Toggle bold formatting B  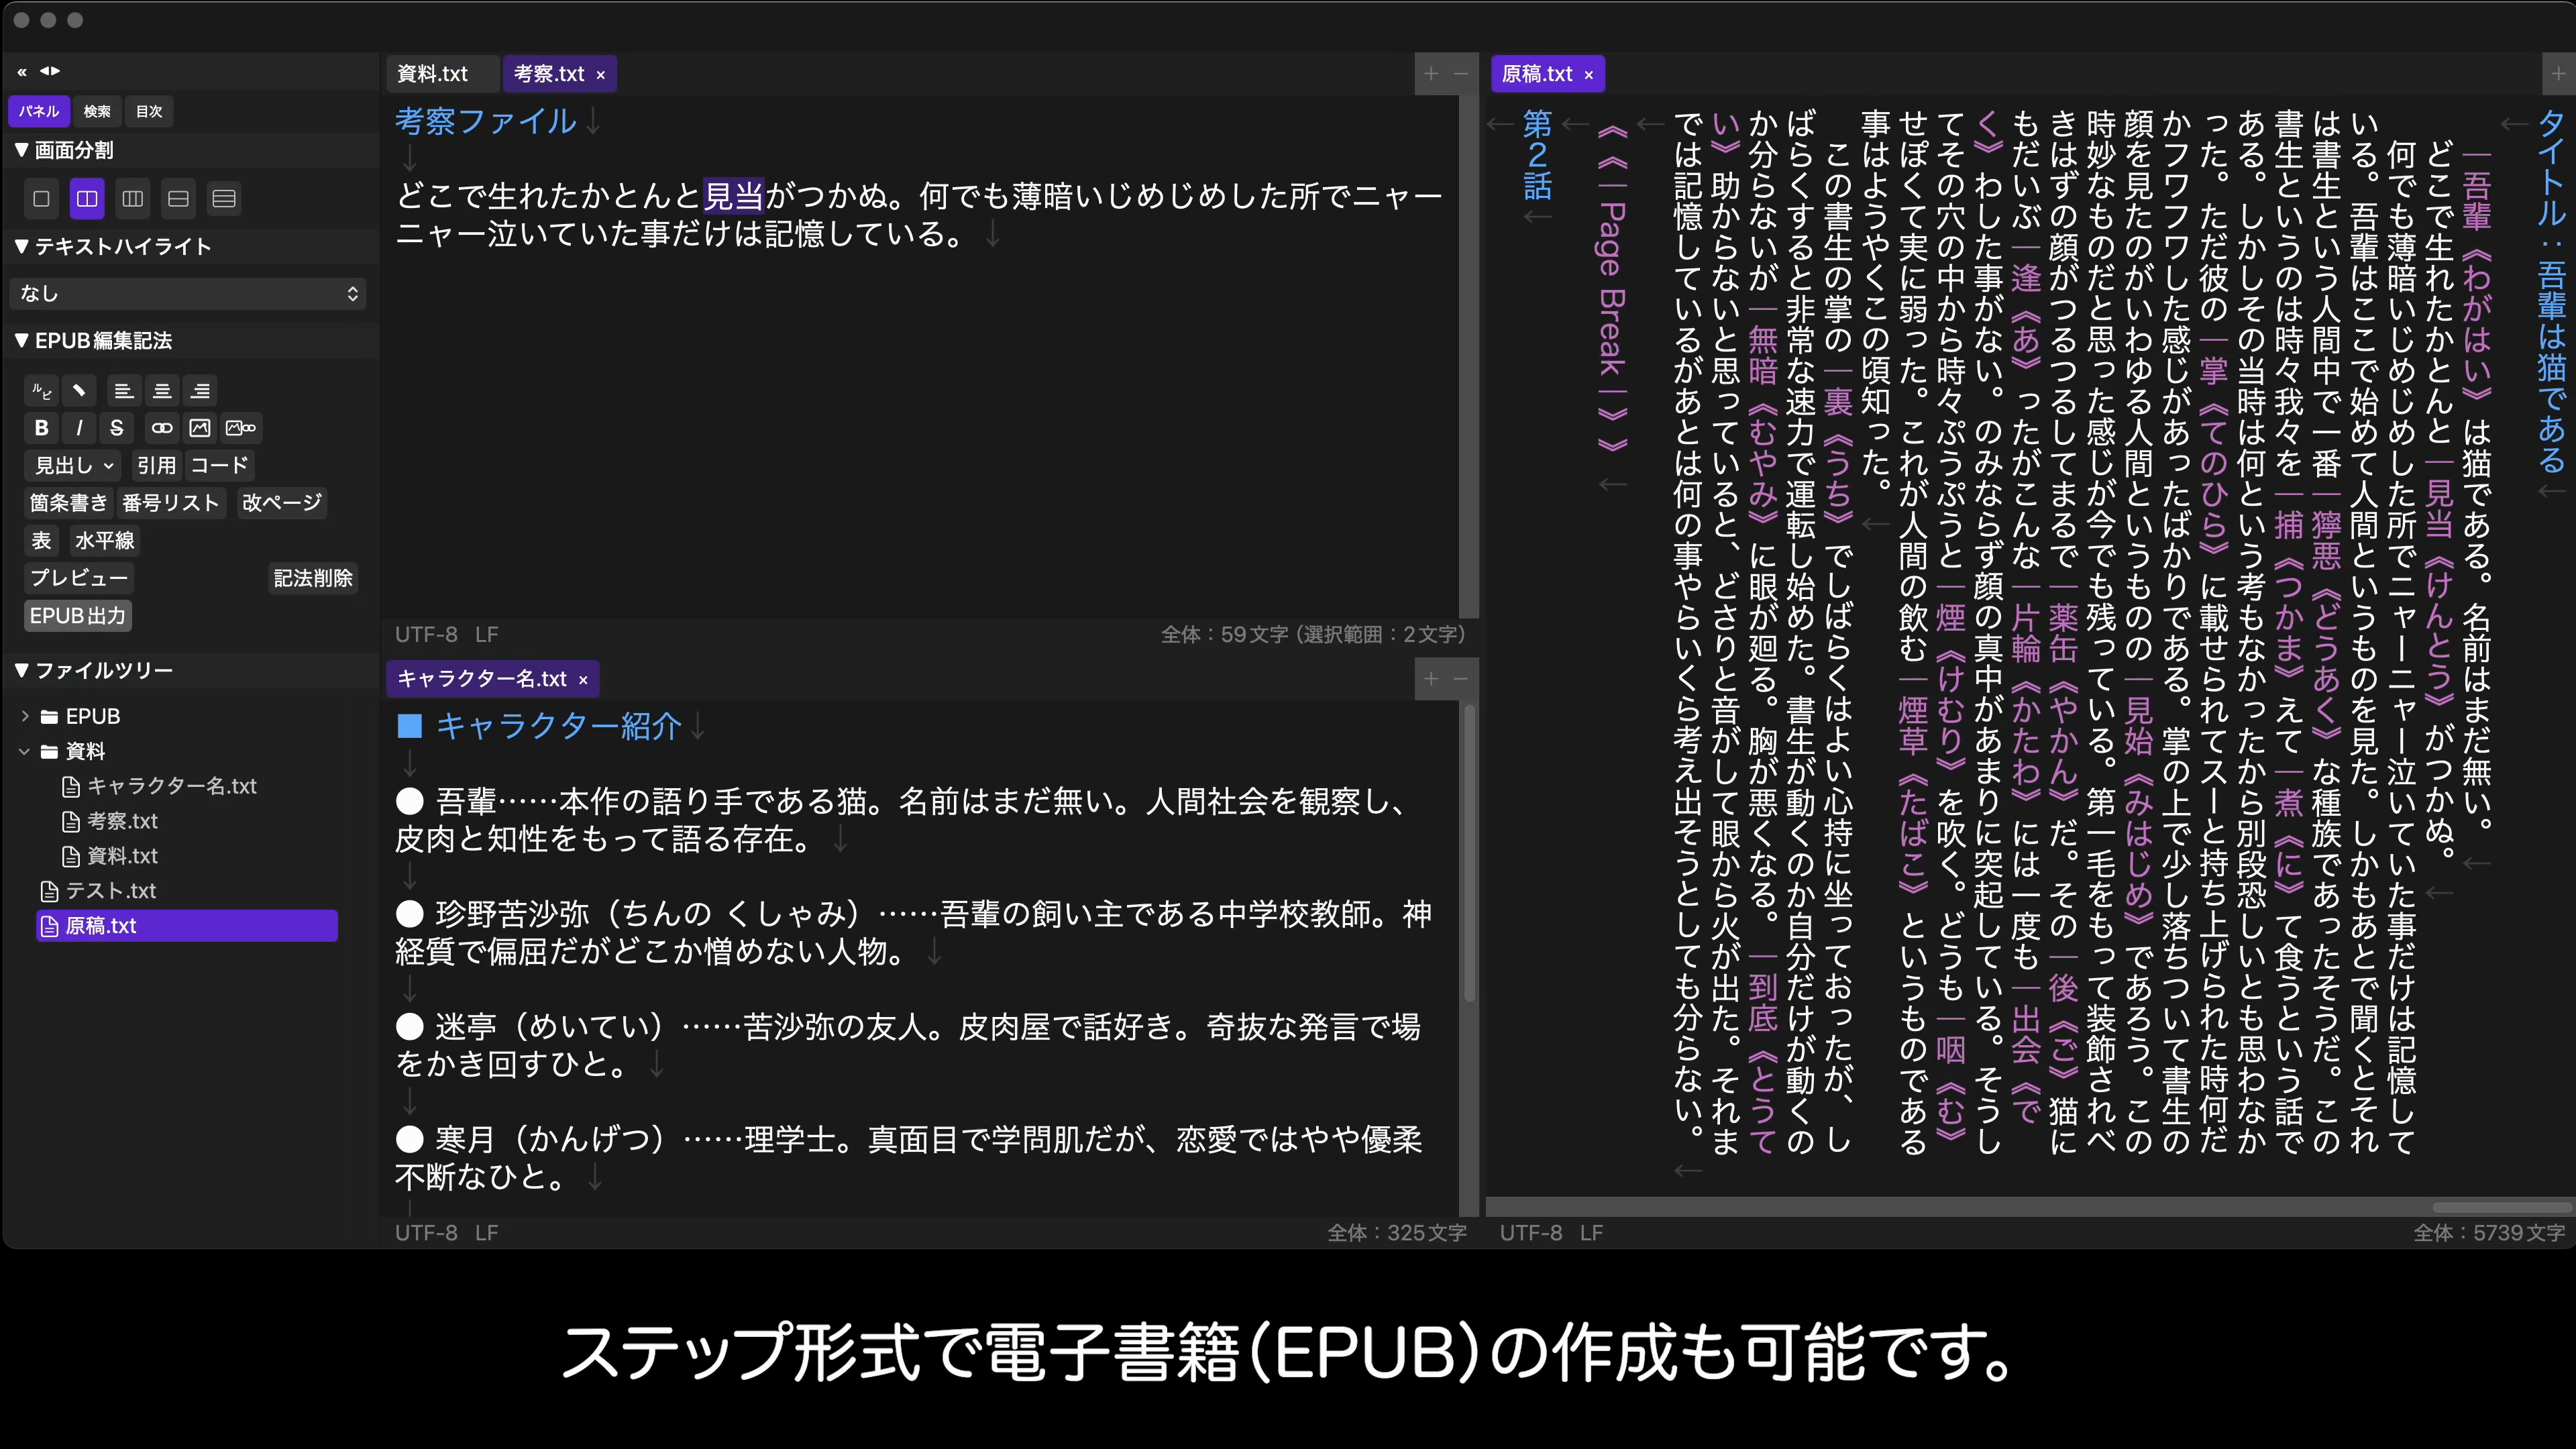pos(41,428)
